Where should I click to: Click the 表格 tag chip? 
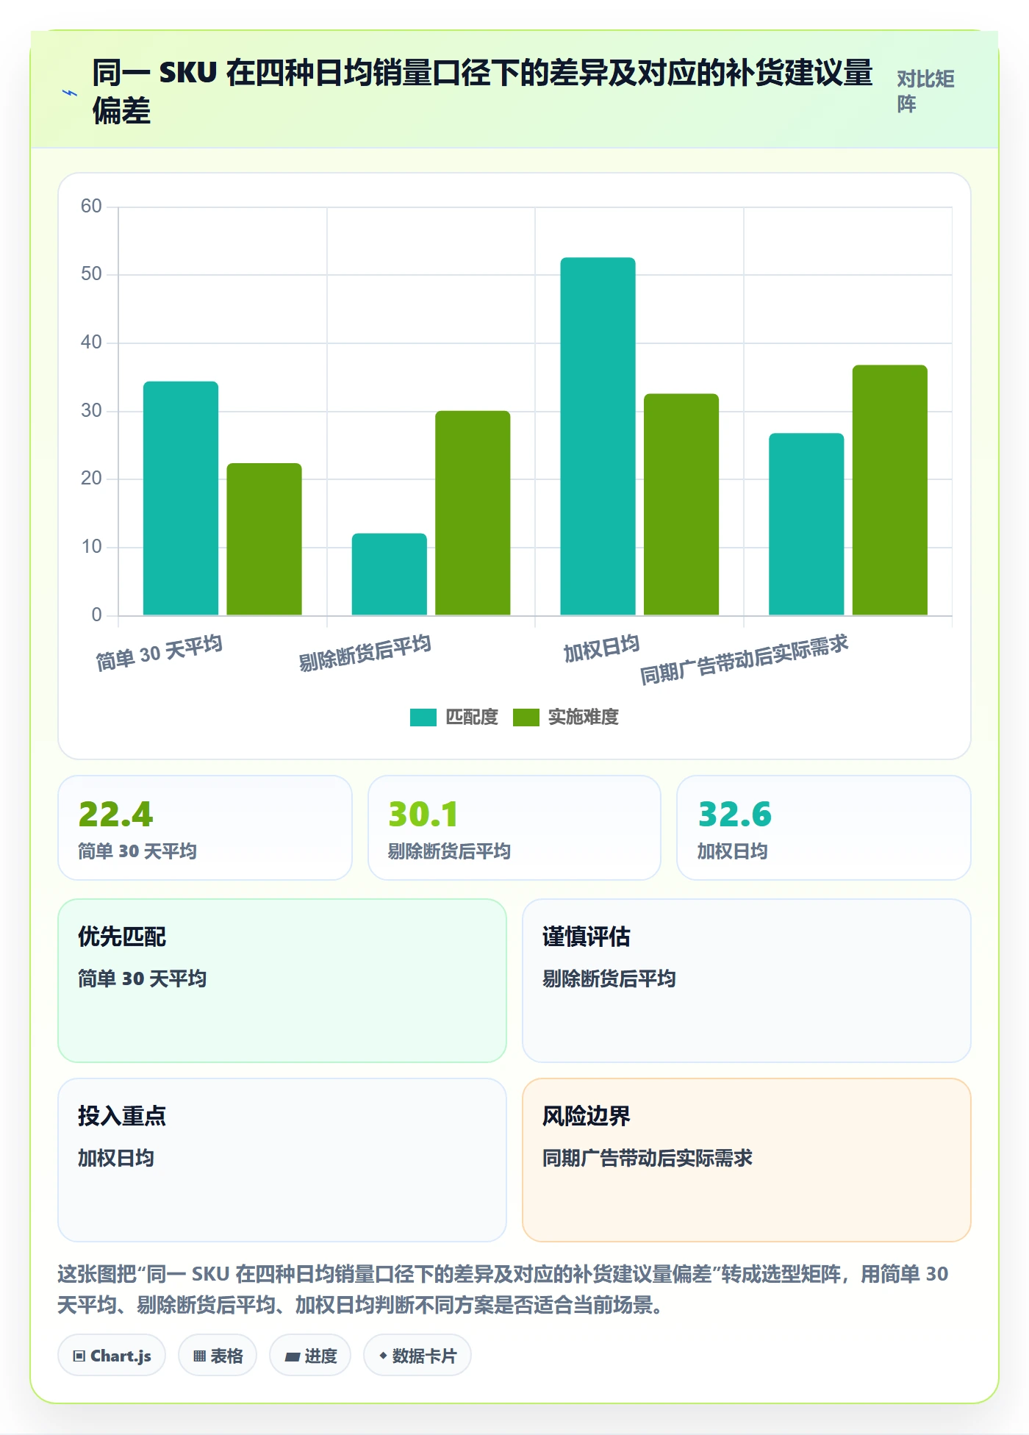tap(218, 1355)
